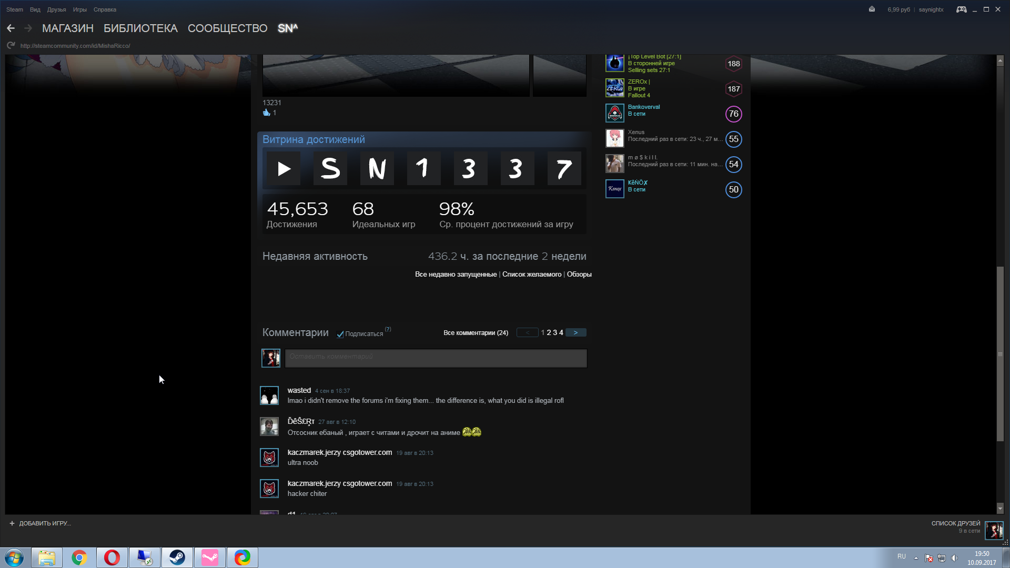Viewport: 1010px width, 568px height.
Task: Click the level 188 badge
Action: pyautogui.click(x=734, y=64)
